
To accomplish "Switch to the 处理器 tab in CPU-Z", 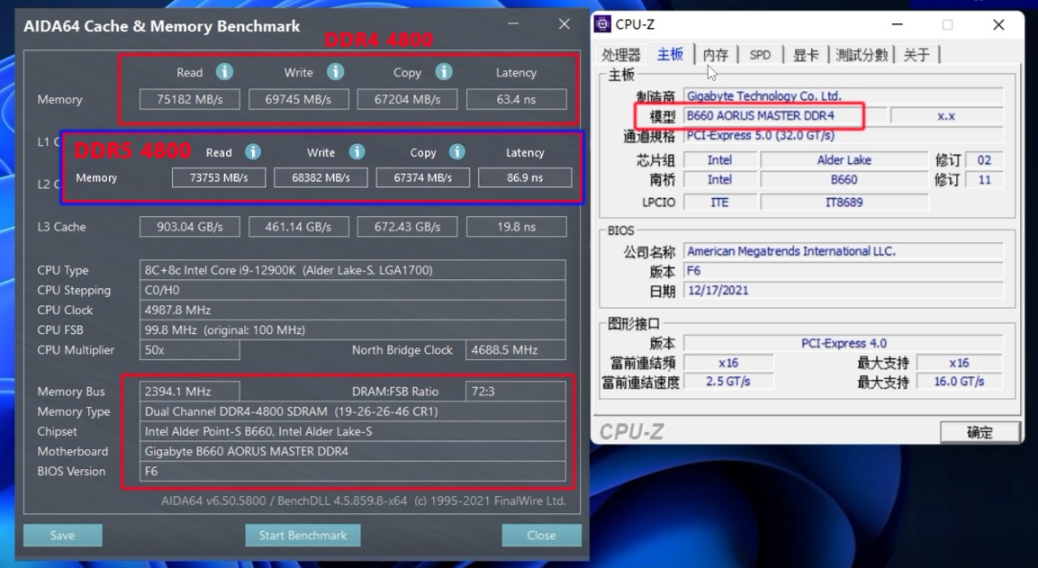I will click(621, 54).
